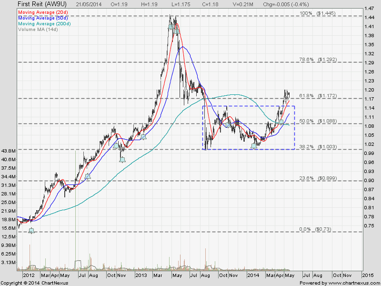Image resolution: width=381 pixels, height=286 pixels.
Task: Select the Moving Average (50d) legend entry
Action: 43,18
